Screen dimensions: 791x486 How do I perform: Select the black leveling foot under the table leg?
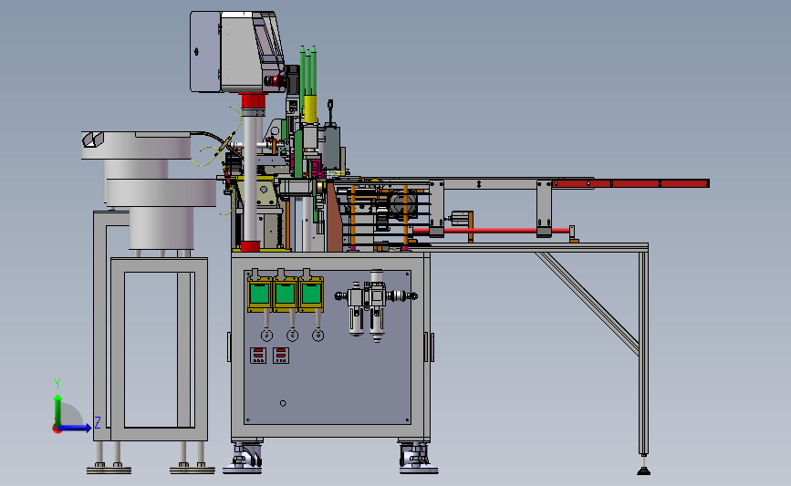(x=644, y=470)
